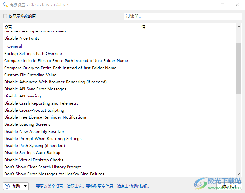
Task: Click the scrollbar down arrow
Action: coord(239,174)
